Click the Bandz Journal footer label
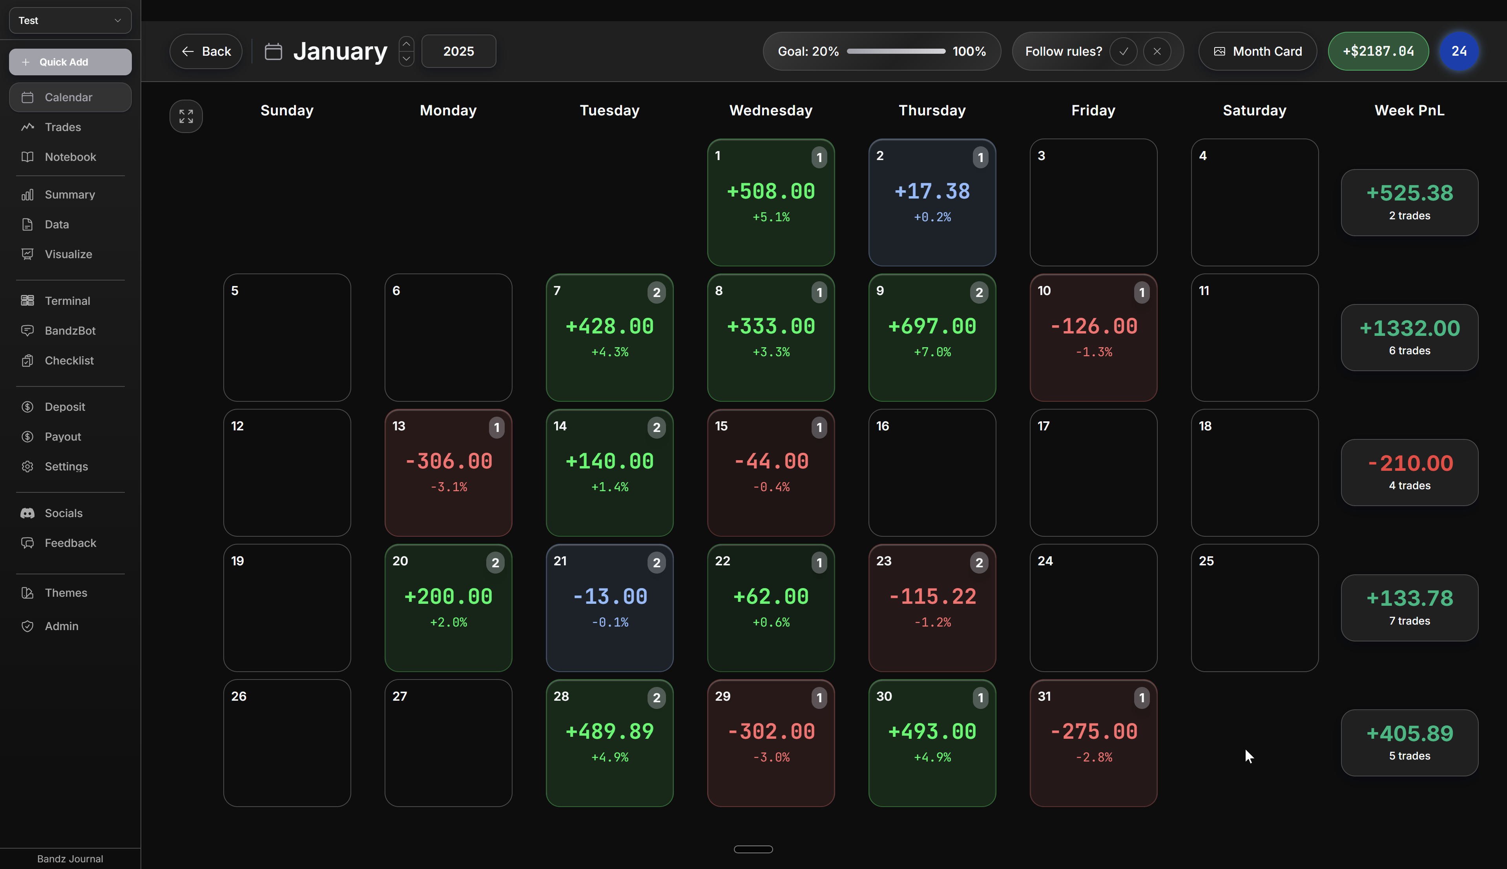 [70, 859]
